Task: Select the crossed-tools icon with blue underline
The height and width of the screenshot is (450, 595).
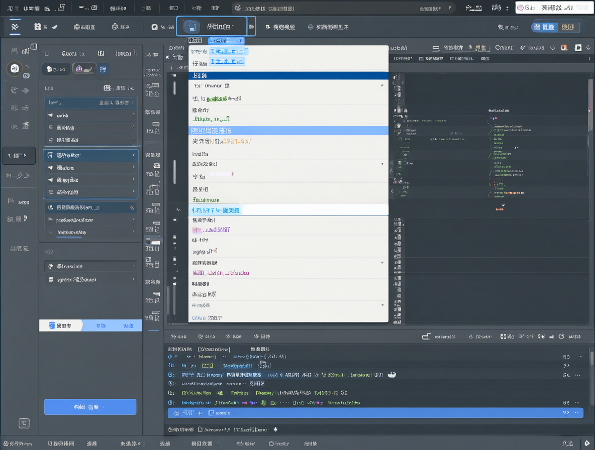Action: (x=15, y=27)
